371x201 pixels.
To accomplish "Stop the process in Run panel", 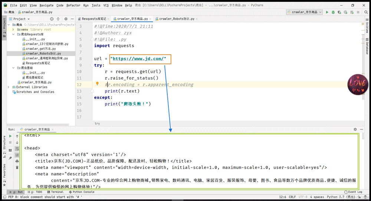I will [10, 142].
